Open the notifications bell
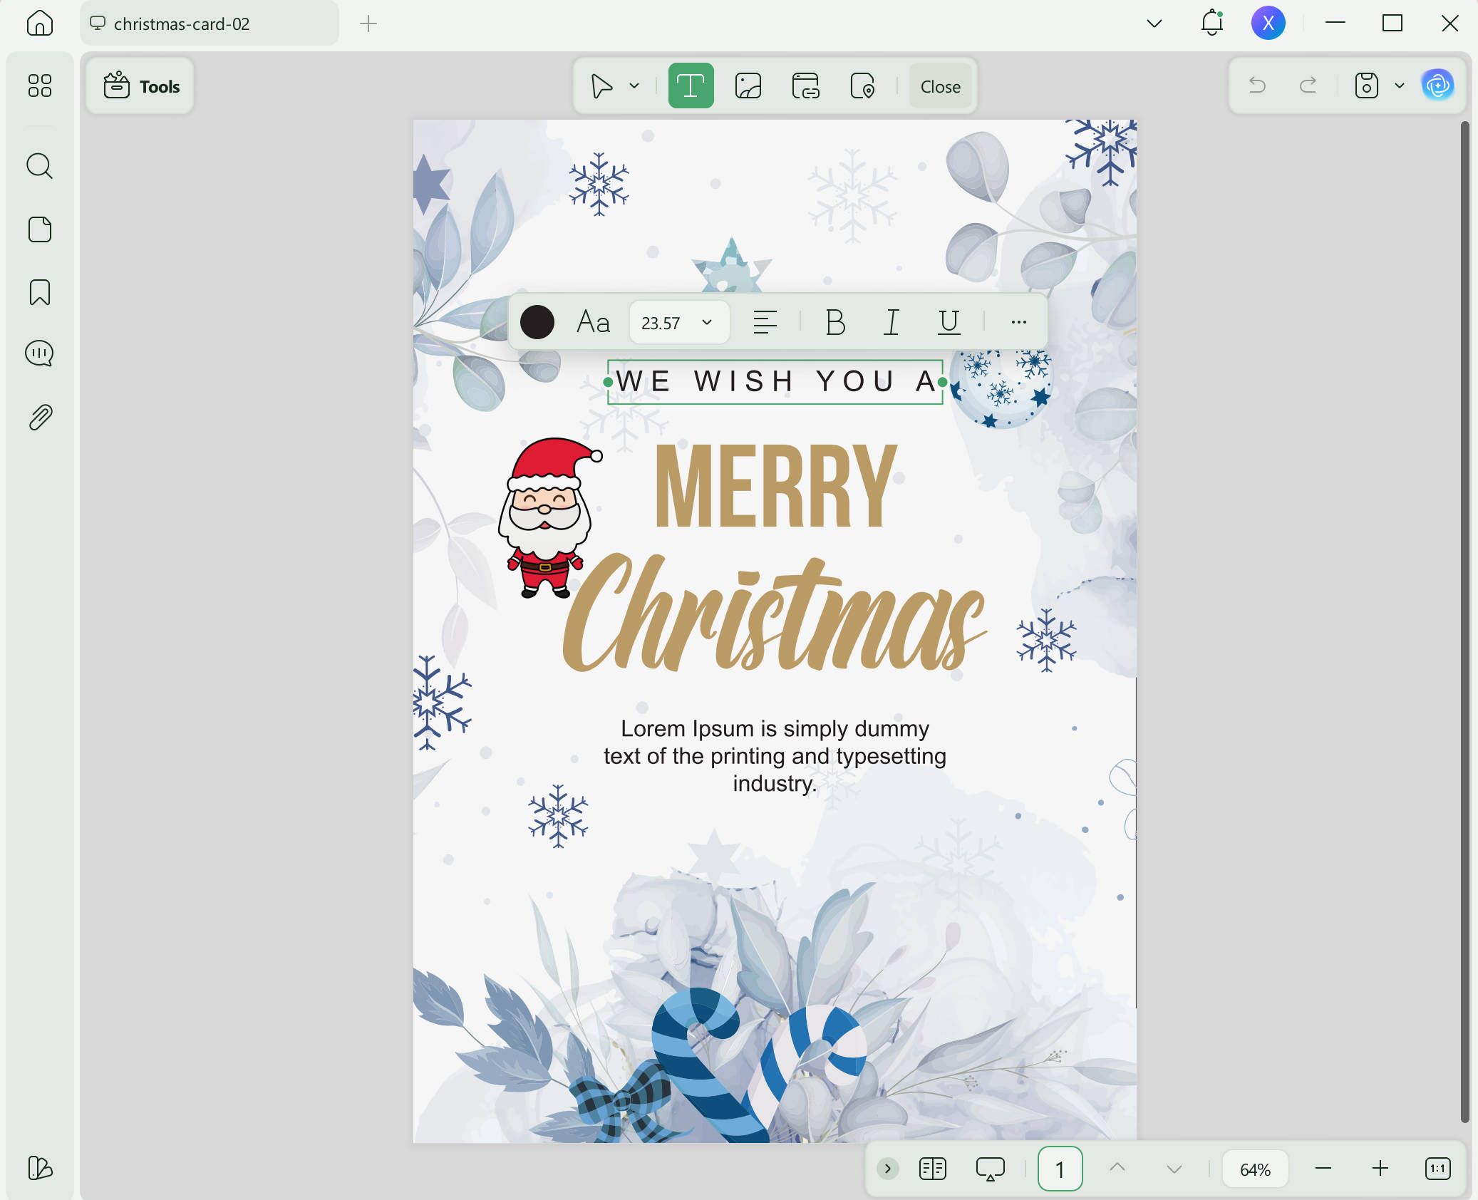Screen dimensions: 1478x1200 click(1211, 23)
